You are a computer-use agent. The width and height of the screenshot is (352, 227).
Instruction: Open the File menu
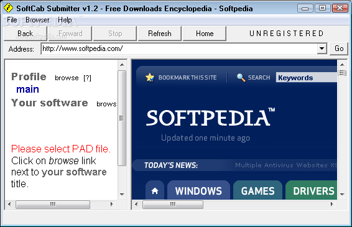12,20
